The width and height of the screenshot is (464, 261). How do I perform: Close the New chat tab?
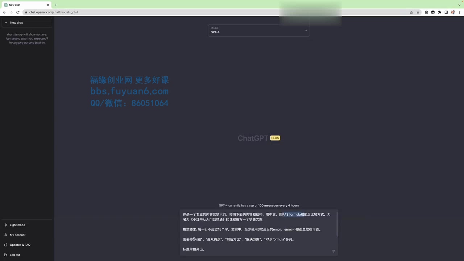[x=48, y=5]
